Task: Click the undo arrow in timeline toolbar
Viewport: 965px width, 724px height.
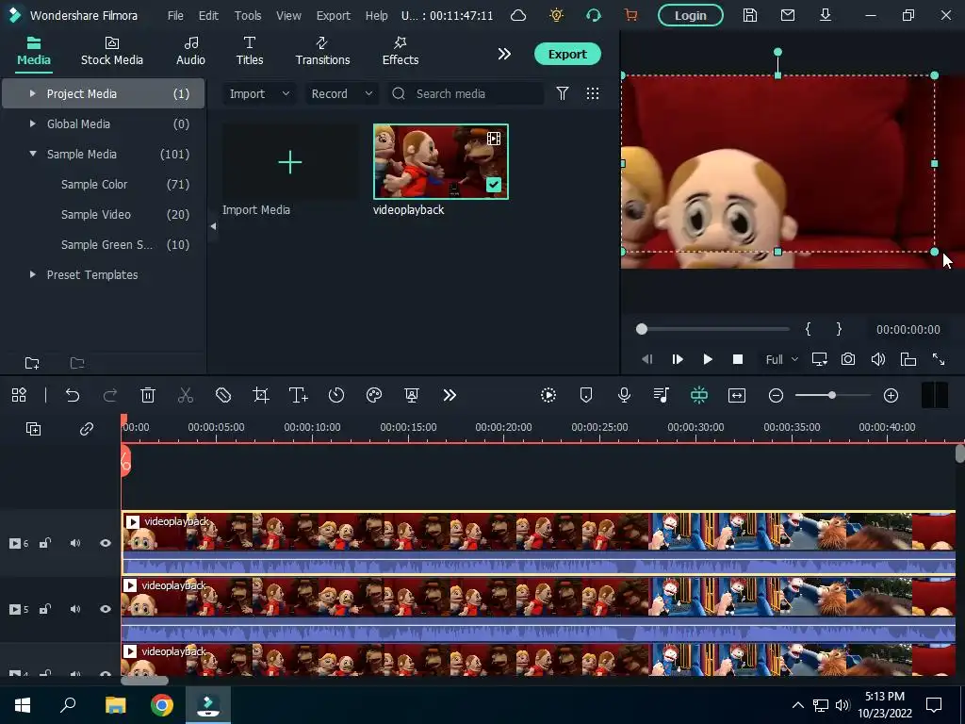Action: (x=73, y=395)
